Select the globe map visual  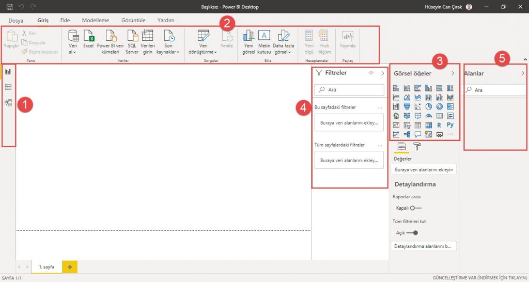click(x=396, y=116)
